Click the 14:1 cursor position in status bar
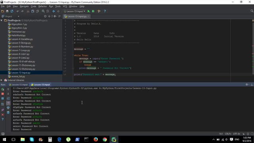This screenshot has width=254, height=143. click(x=221, y=134)
